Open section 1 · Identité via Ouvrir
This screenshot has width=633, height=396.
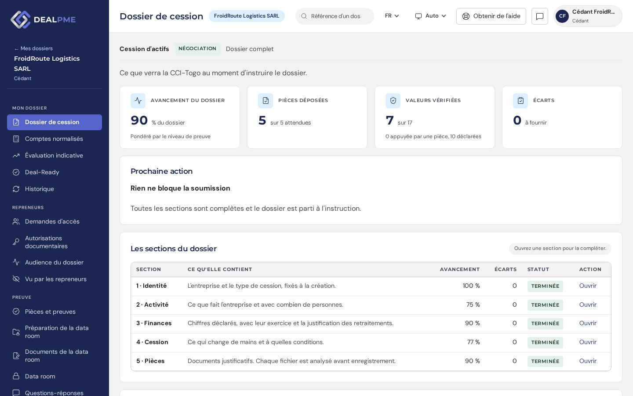588,286
